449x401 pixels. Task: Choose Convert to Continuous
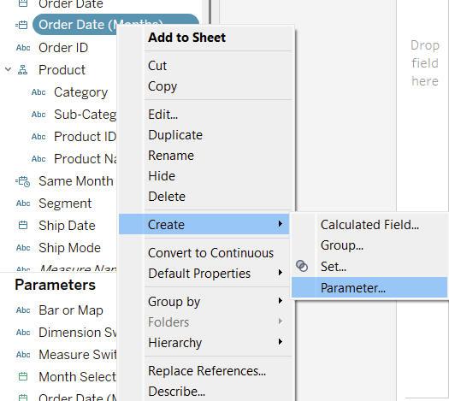[210, 253]
